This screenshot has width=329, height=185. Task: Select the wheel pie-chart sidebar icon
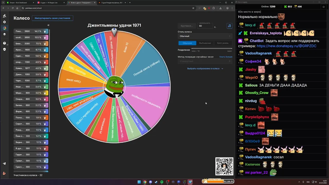4,28
